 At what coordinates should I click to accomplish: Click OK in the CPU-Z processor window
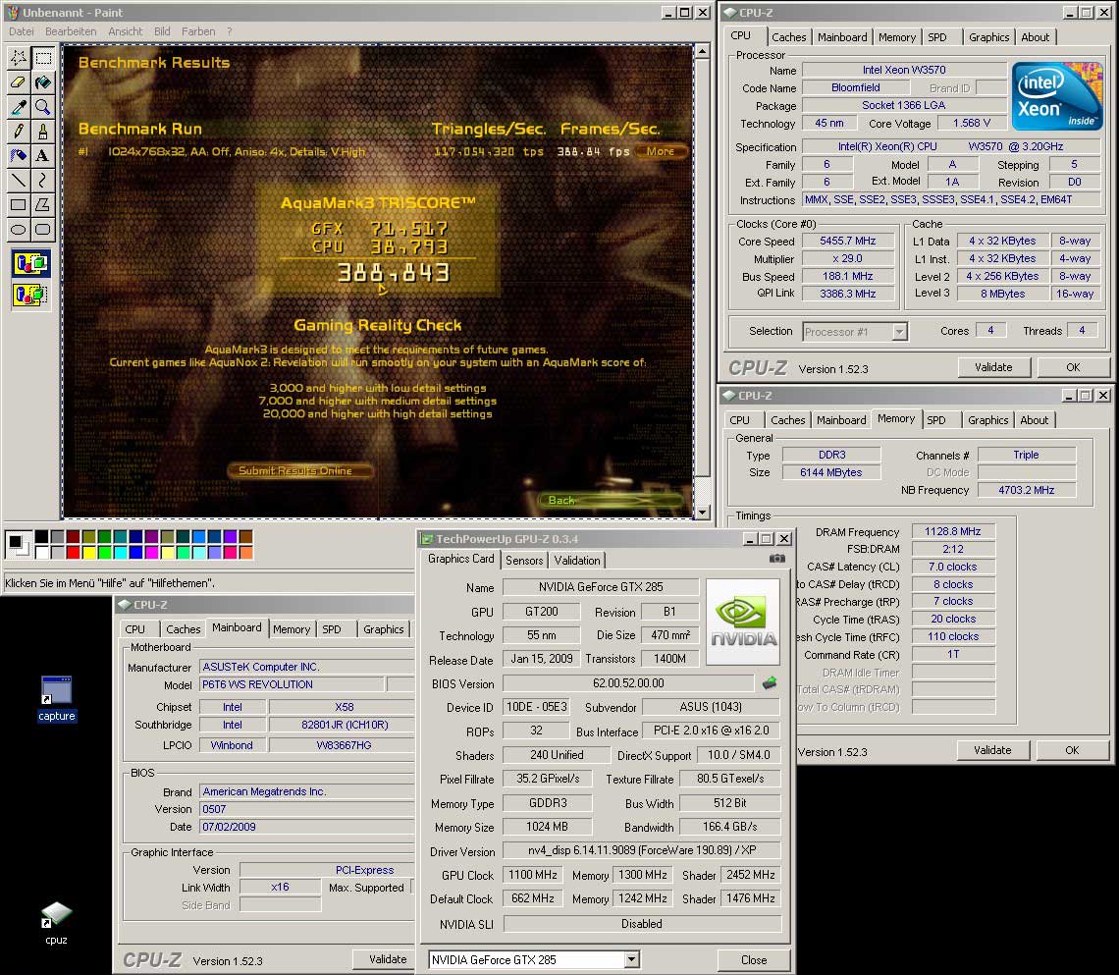click(x=1073, y=367)
